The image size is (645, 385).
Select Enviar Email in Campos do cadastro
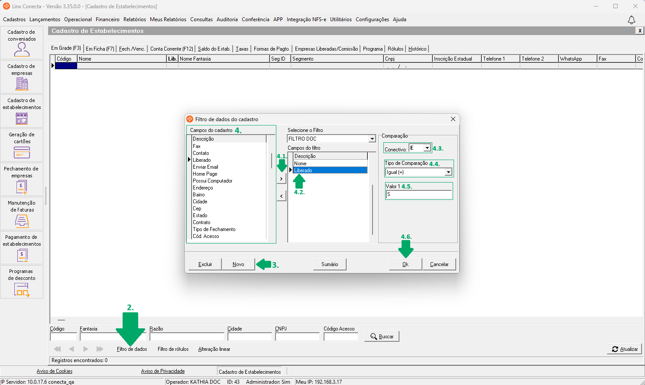click(229, 167)
